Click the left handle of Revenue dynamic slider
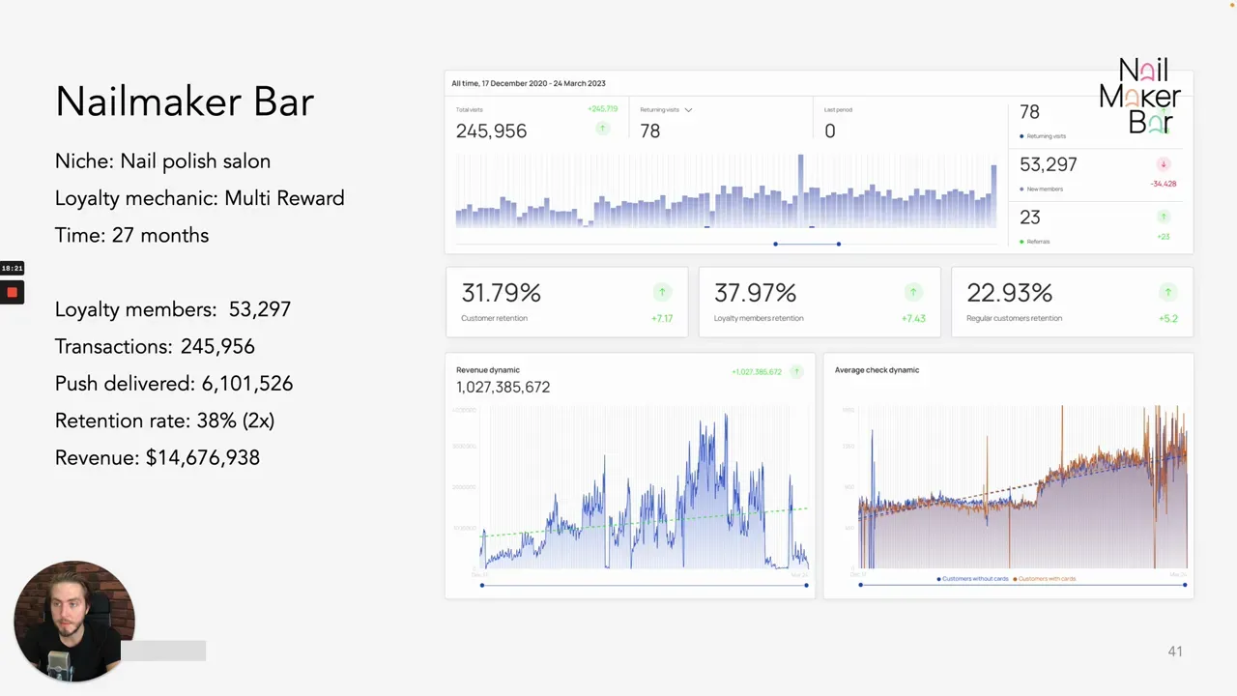The height and width of the screenshot is (696, 1237). tap(482, 585)
